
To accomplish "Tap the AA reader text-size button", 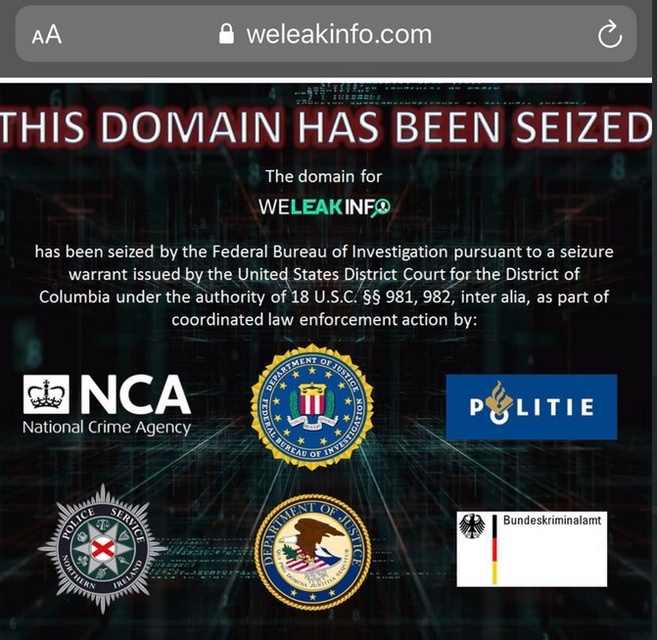I will pos(47,35).
